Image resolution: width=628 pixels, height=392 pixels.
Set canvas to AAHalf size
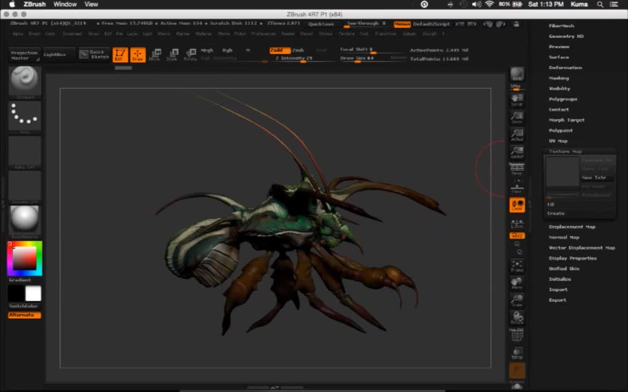517,152
